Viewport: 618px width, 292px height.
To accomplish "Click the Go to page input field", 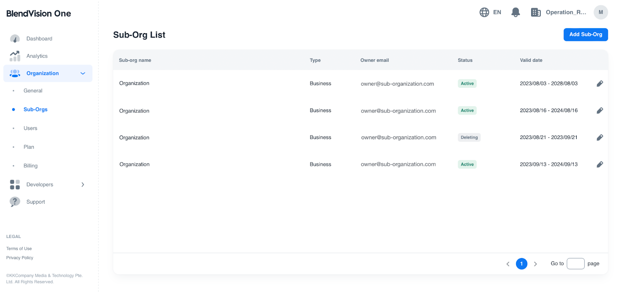I will click(575, 264).
